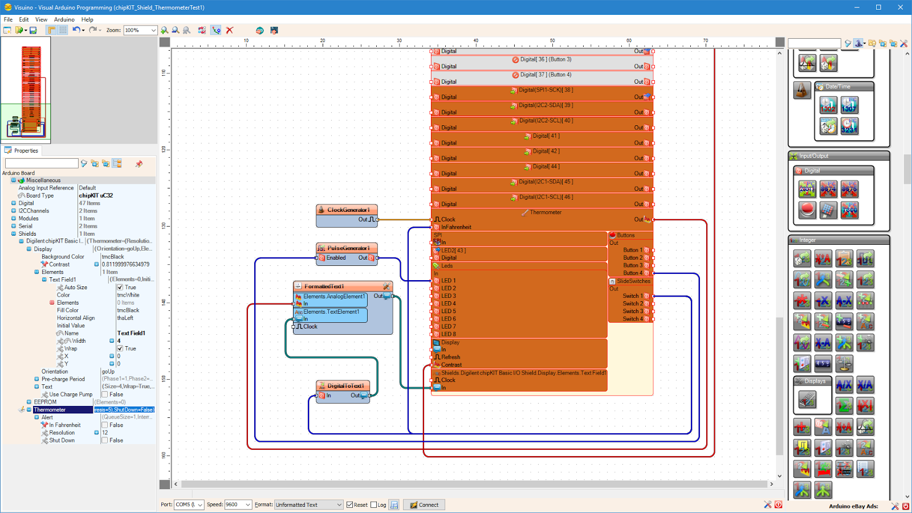Open the Zoom percentage dropdown

coord(153,30)
